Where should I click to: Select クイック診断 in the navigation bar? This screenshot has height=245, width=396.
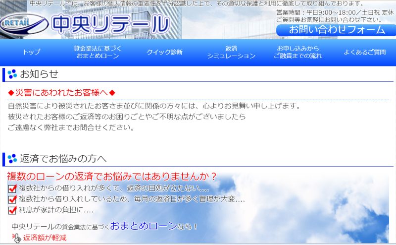click(x=164, y=52)
